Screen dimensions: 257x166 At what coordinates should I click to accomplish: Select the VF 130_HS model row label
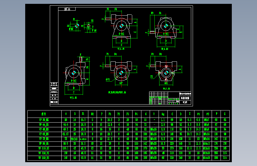click(x=44, y=153)
